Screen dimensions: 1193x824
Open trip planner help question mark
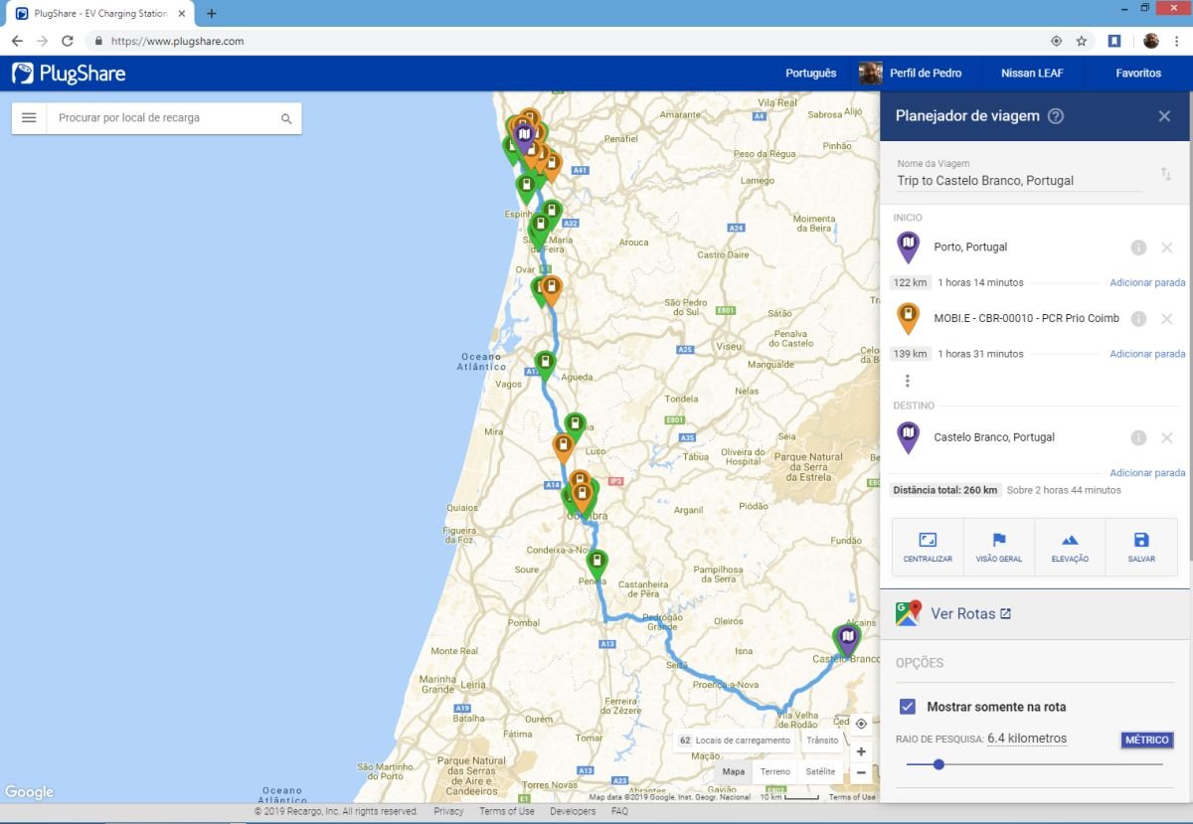point(1056,116)
